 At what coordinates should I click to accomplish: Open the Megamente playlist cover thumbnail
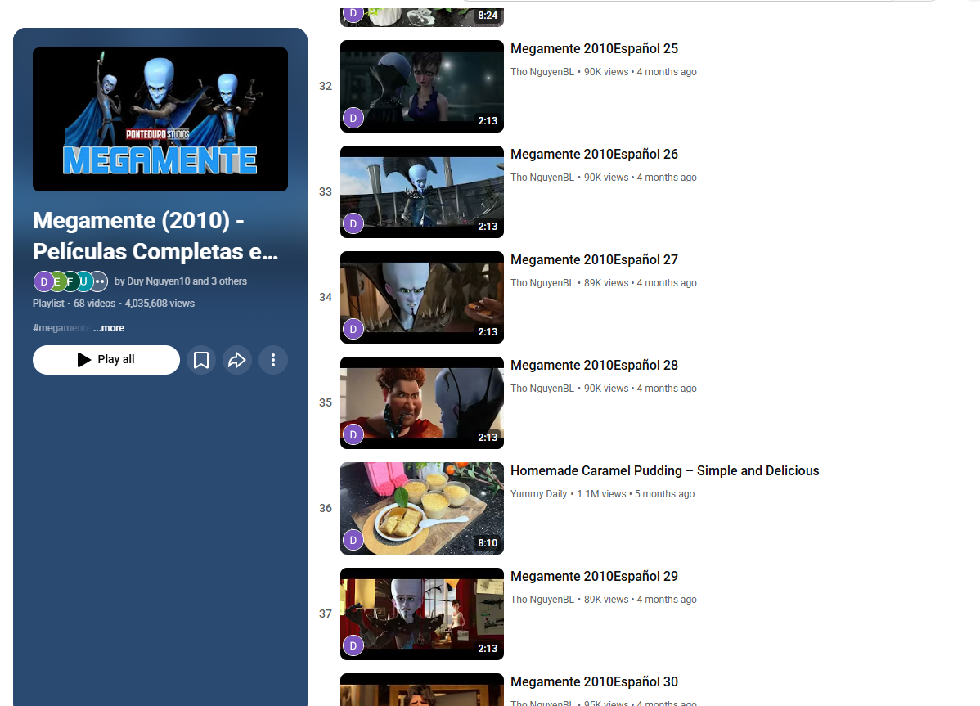pyautogui.click(x=160, y=119)
